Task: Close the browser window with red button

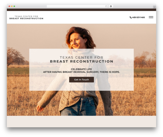Action: click(x=9, y=6)
